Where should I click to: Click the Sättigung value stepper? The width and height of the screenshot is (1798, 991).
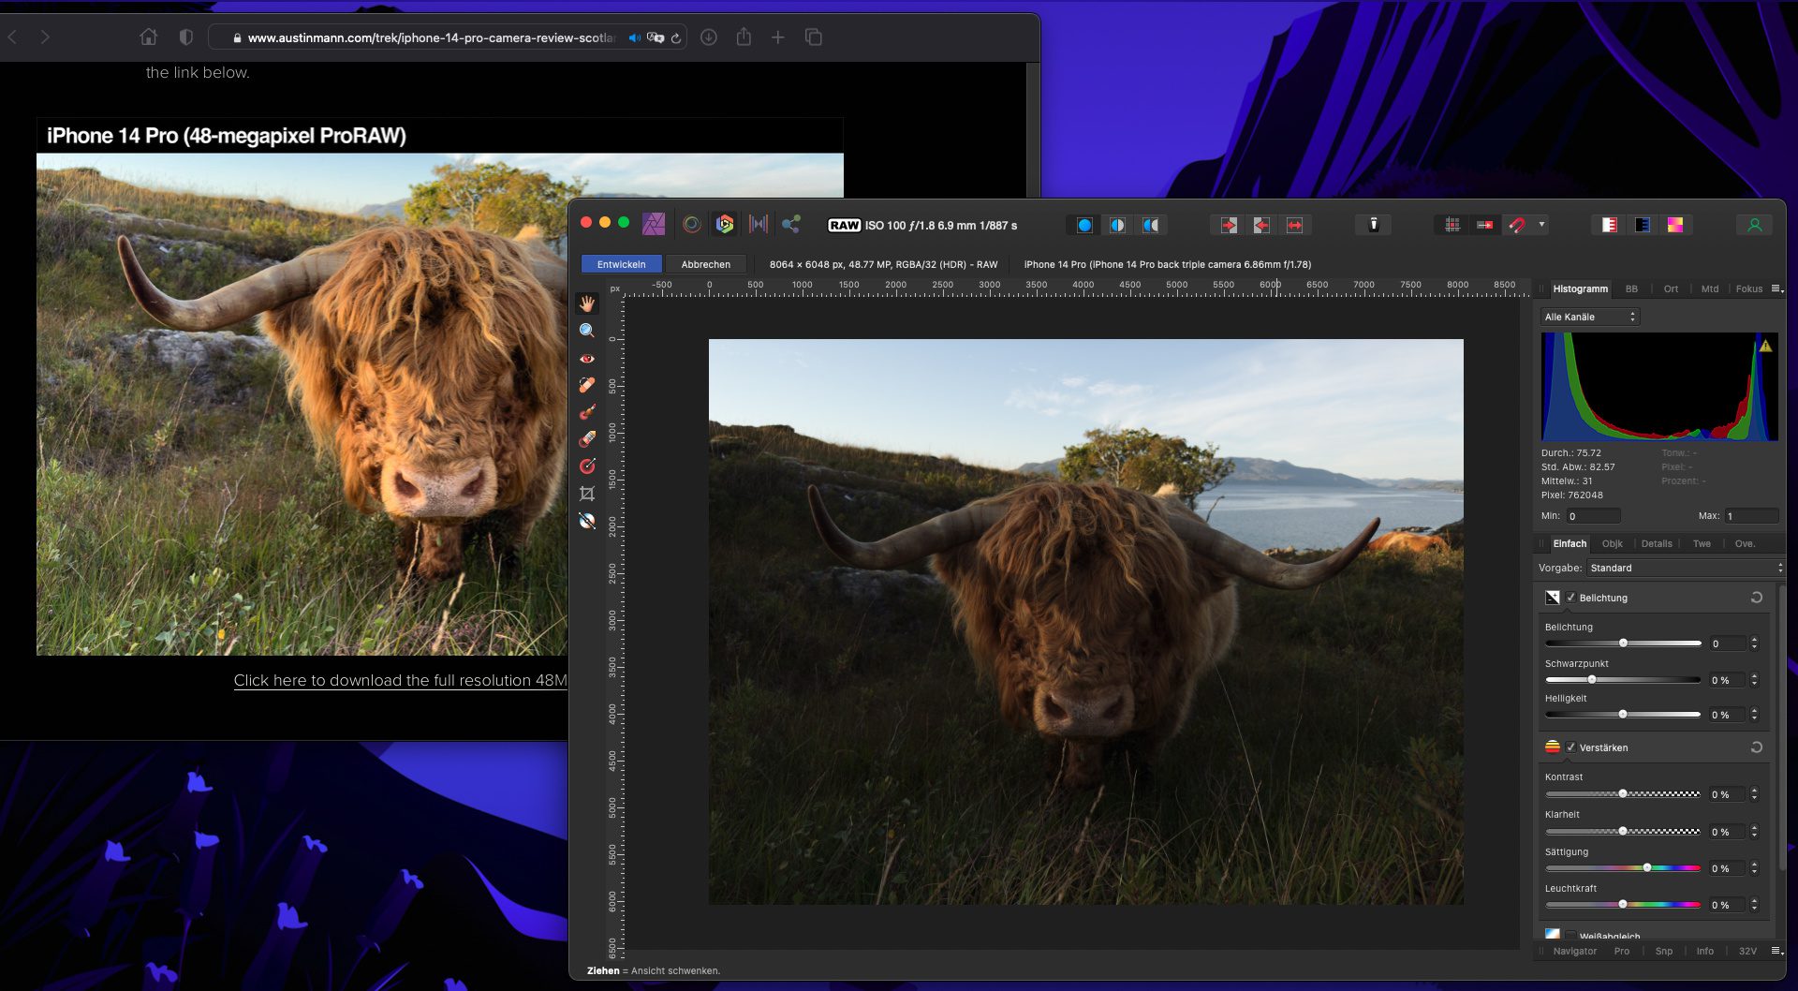pyautogui.click(x=1754, y=868)
